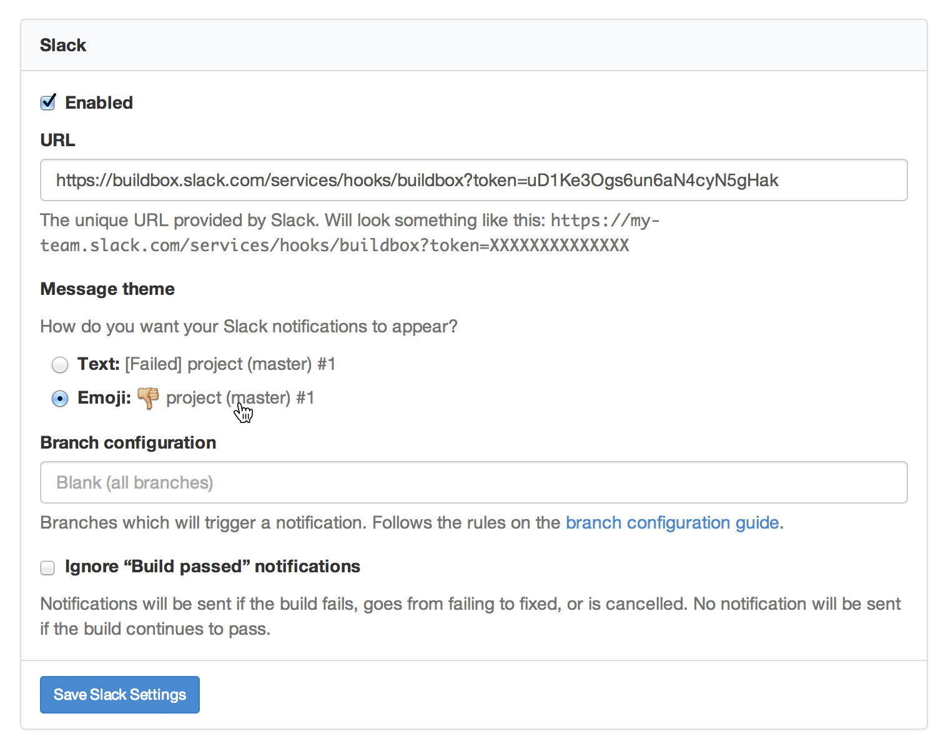
Task: Click "Ignore Build passed notifications" label text
Action: coord(212,567)
